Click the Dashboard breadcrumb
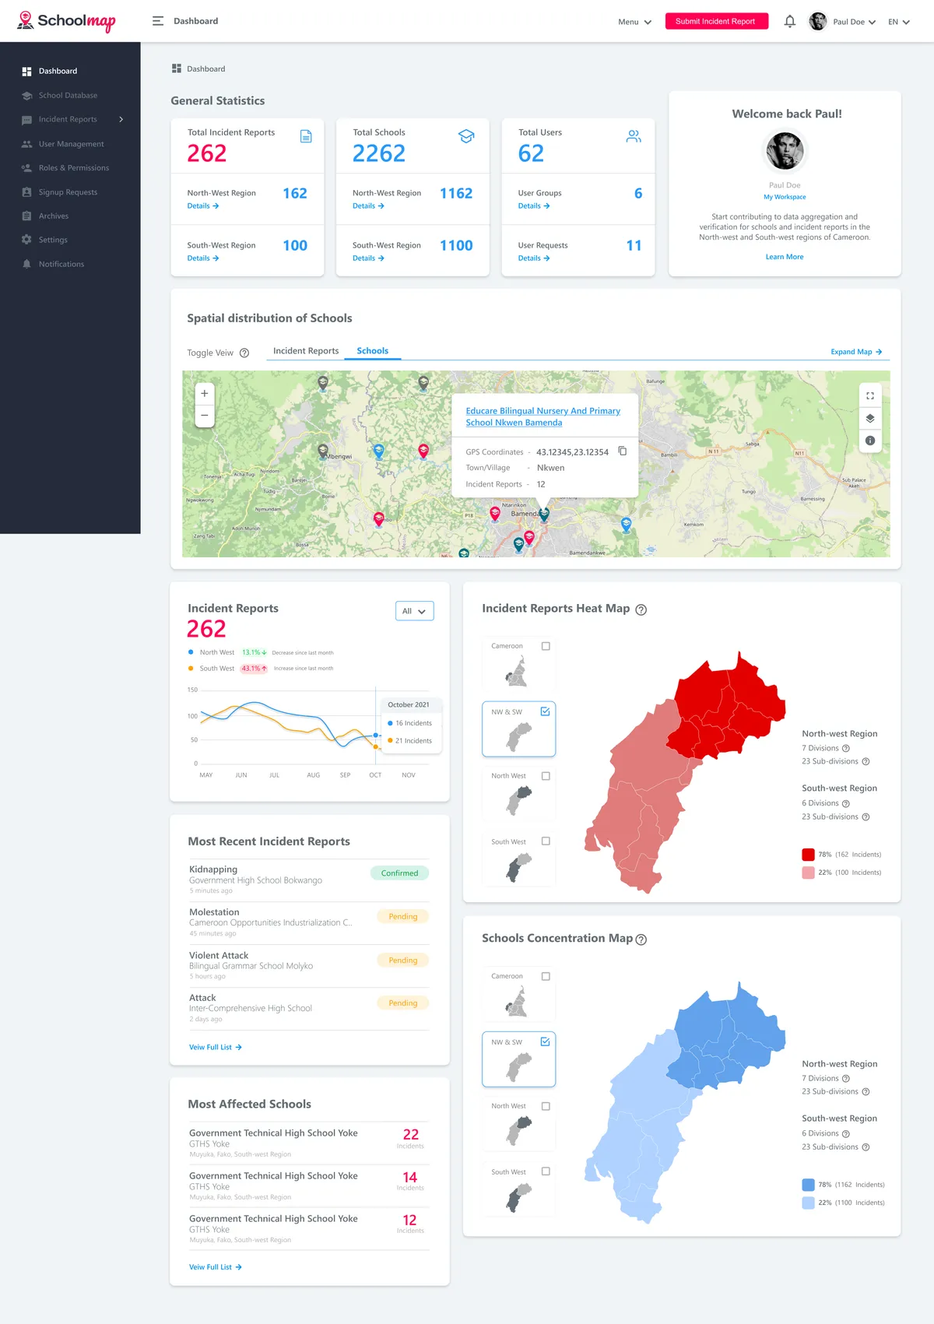 pos(198,68)
